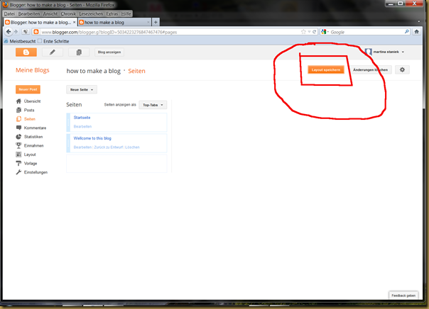Click the browser back arrow
429x309 pixels.
click(9, 32)
